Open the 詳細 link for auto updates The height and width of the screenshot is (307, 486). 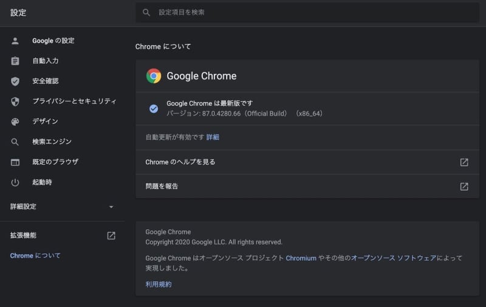[213, 137]
